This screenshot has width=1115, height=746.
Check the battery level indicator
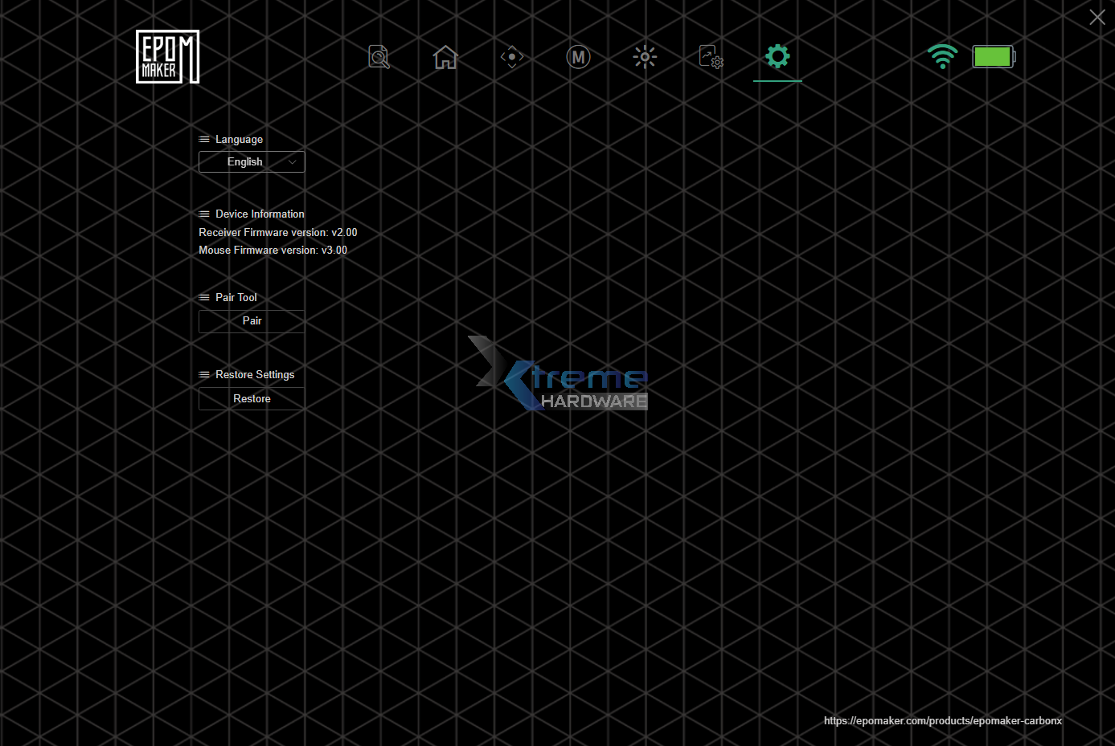pos(994,57)
